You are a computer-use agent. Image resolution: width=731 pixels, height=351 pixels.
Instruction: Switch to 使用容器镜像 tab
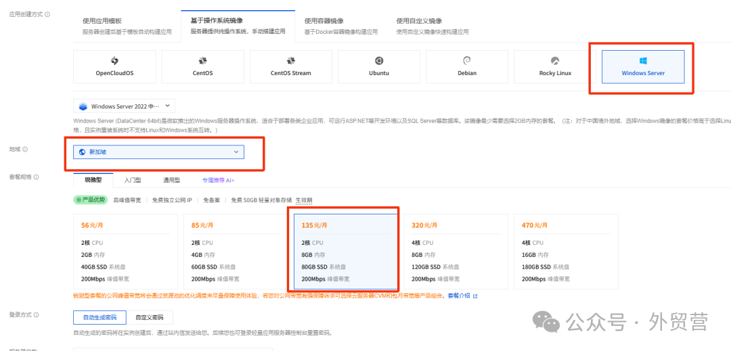340,26
